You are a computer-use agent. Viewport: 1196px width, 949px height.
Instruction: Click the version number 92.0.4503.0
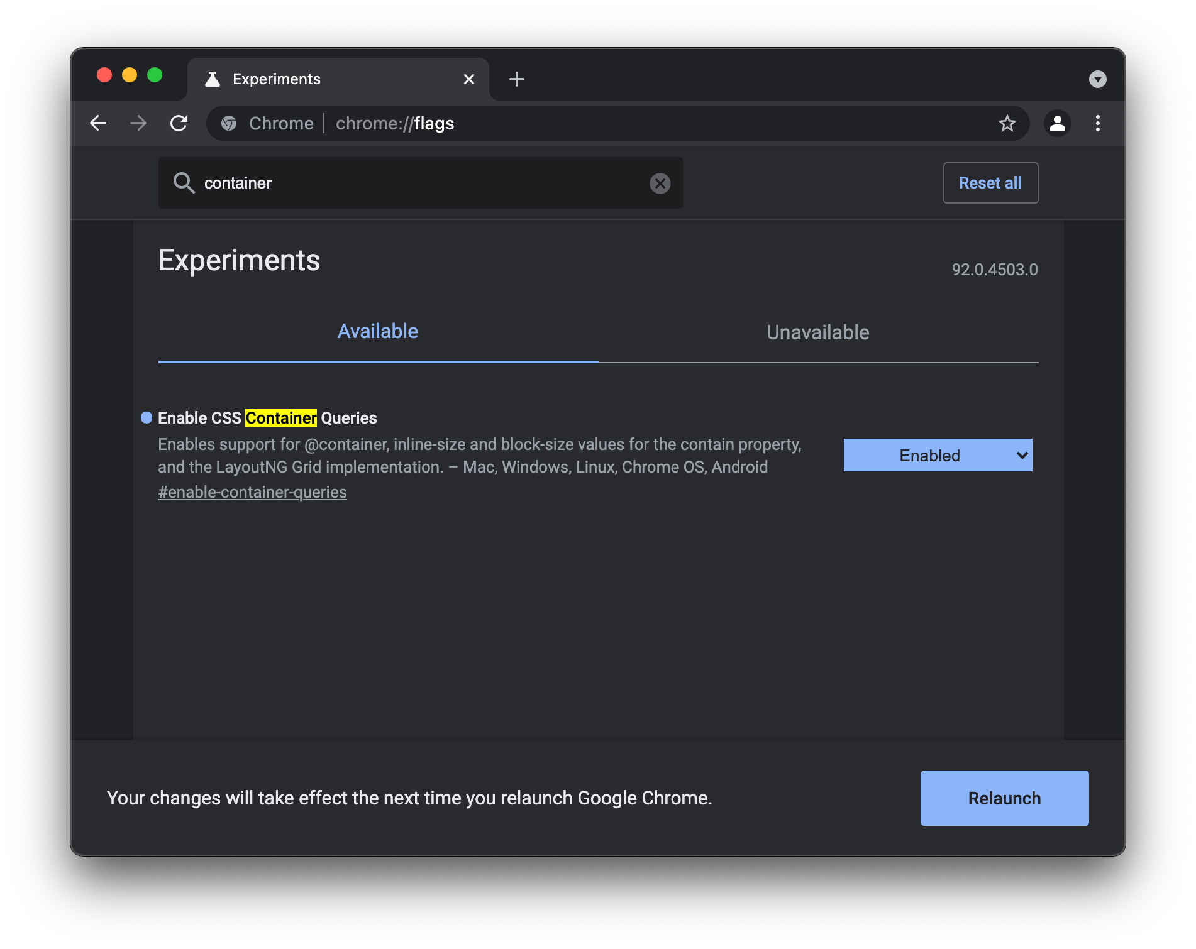(x=994, y=270)
